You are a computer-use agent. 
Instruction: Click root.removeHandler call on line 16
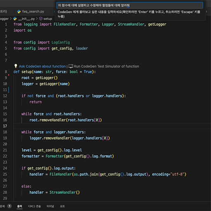tap(66, 120)
